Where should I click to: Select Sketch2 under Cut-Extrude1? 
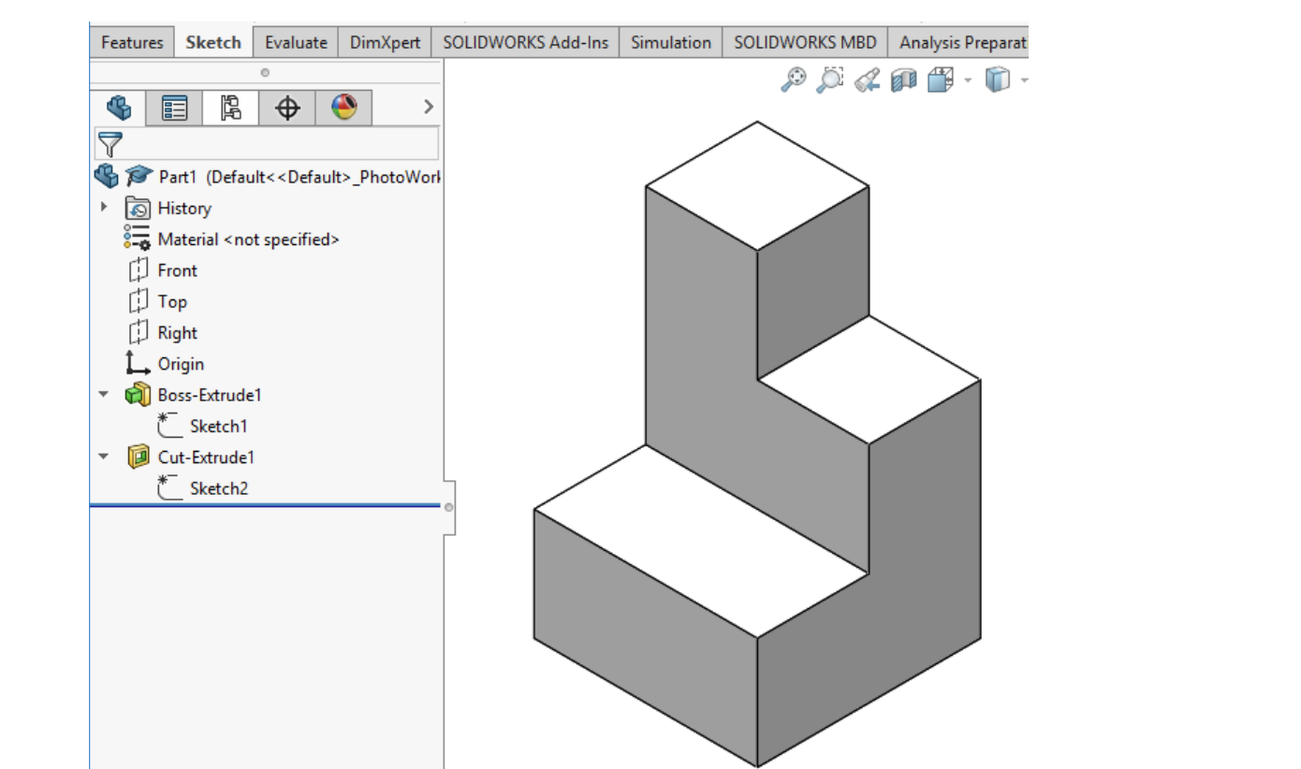[203, 488]
